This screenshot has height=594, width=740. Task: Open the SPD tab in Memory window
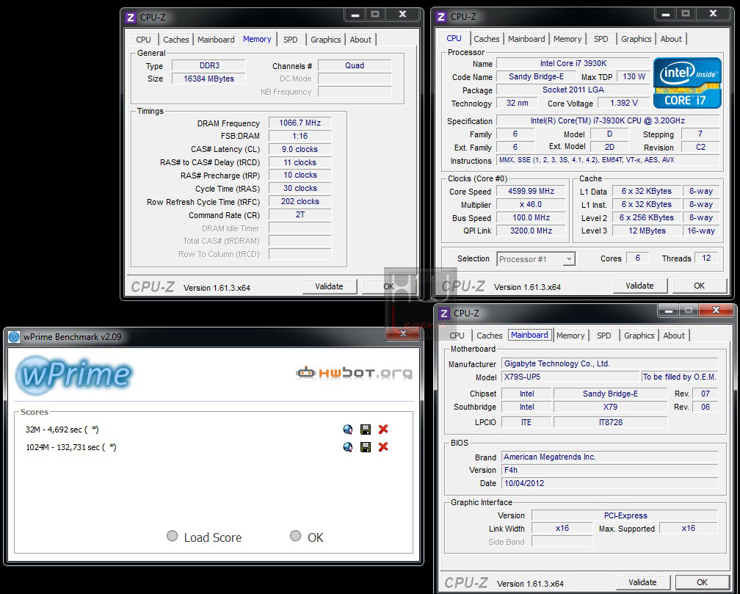[x=291, y=40]
